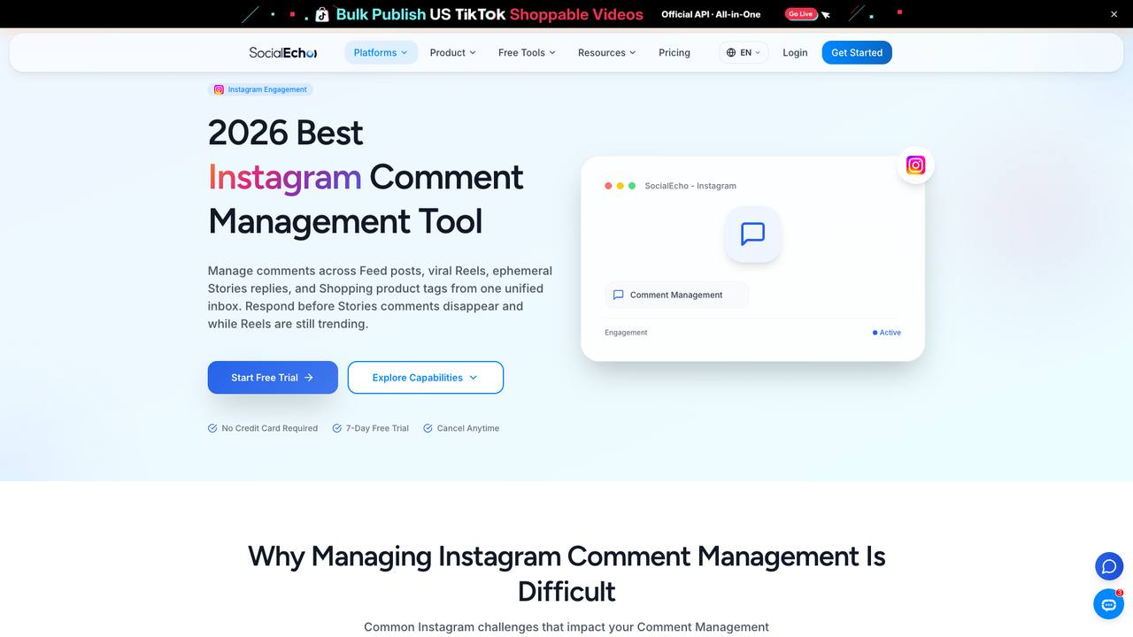Image resolution: width=1133 pixels, height=637 pixels.
Task: Open Bulk Publish US TikTok banner text
Action: tap(489, 14)
